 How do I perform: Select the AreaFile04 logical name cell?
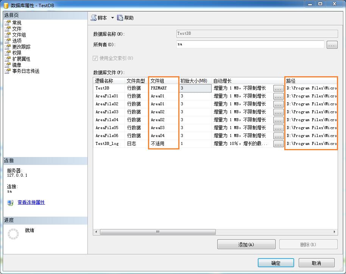click(x=109, y=120)
